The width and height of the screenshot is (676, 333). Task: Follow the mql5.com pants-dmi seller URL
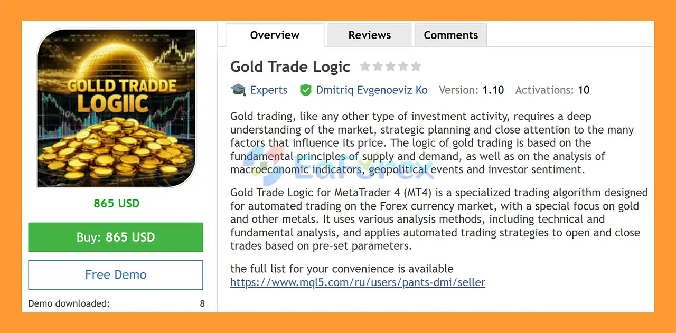coord(358,282)
